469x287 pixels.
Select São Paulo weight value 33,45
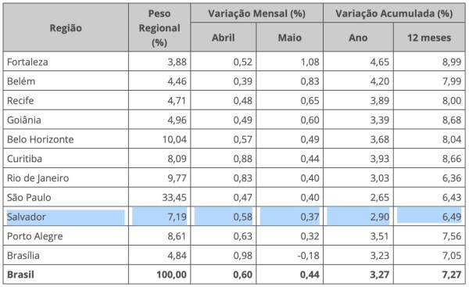[174, 197]
